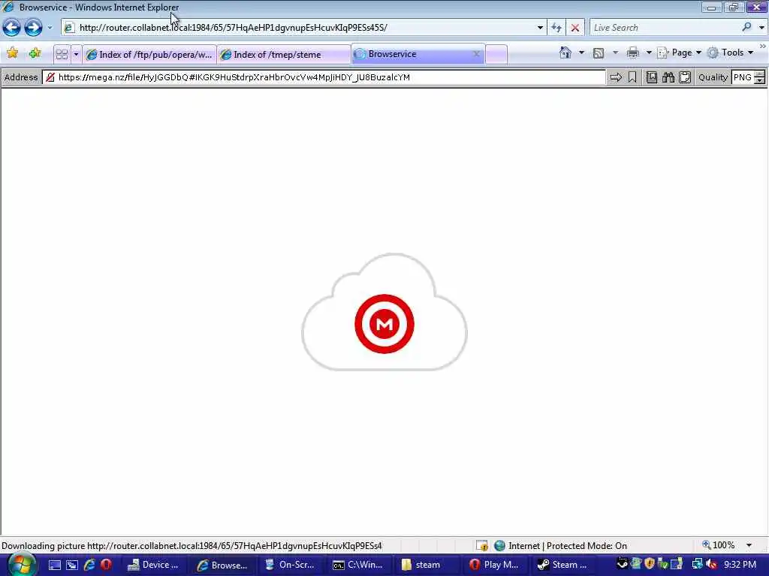Switch to On-Scr... taskbar button
The width and height of the screenshot is (769, 576).
(291, 565)
